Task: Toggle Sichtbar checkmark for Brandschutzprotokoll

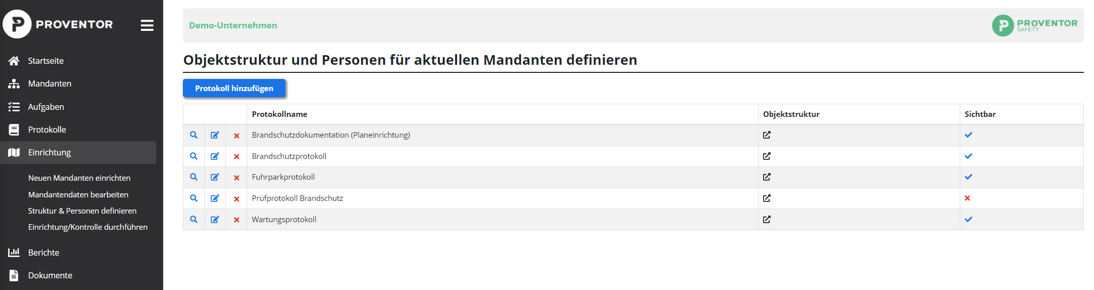Action: tap(968, 156)
